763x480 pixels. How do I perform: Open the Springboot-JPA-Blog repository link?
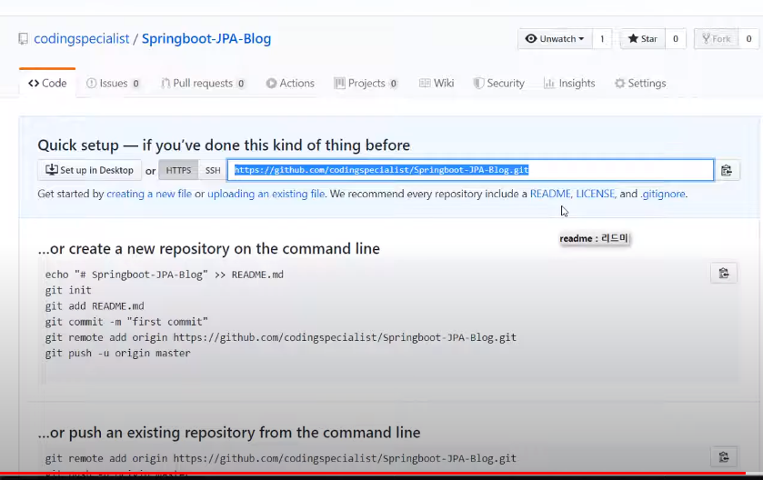(x=206, y=39)
